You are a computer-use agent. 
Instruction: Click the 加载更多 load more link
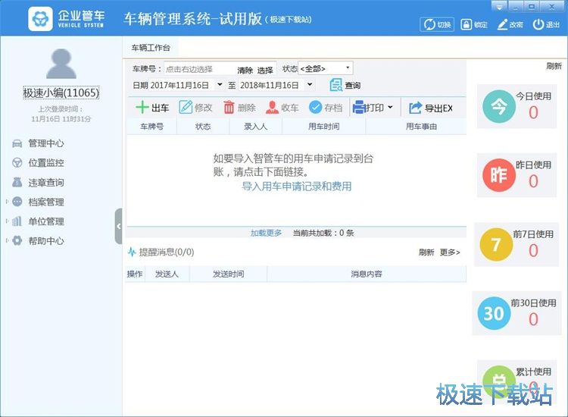click(x=266, y=233)
